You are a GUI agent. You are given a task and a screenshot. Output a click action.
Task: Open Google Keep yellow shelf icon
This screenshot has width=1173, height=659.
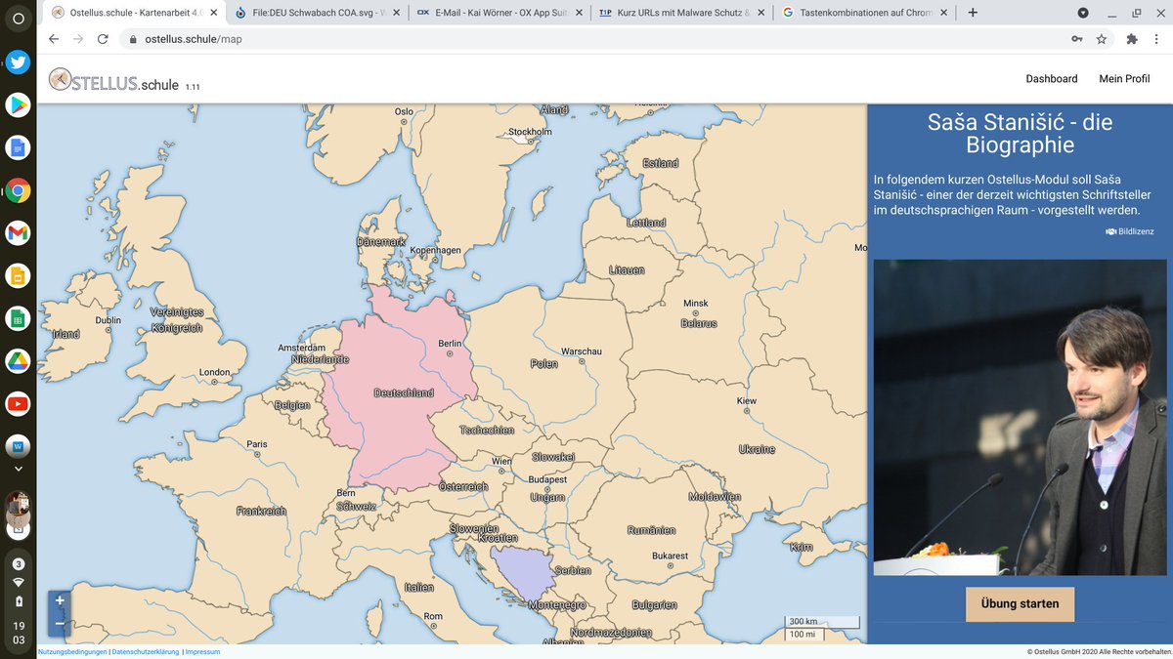coord(18,275)
